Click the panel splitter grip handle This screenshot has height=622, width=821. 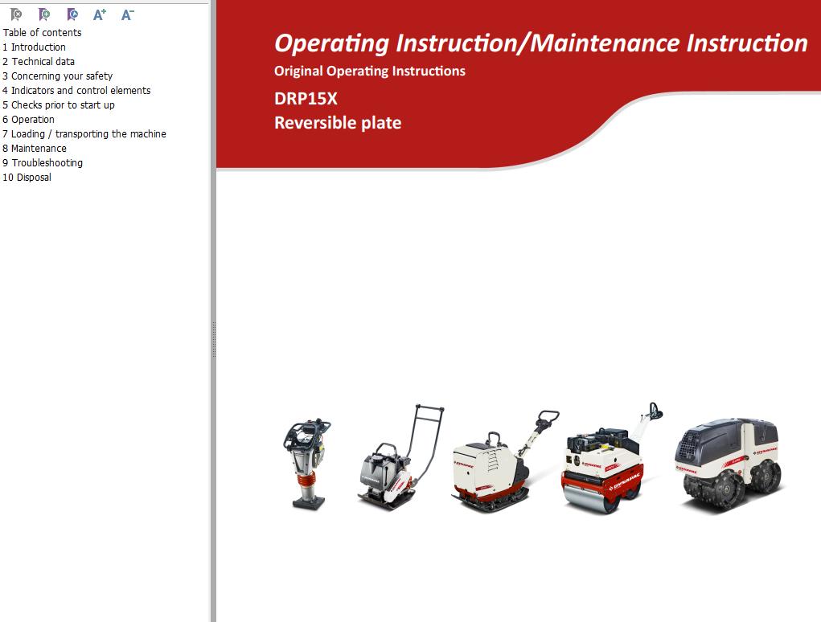tap(214, 340)
